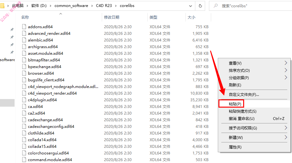Click the corelibs folder in breadcrumb
The image size is (292, 163).
click(x=127, y=6)
